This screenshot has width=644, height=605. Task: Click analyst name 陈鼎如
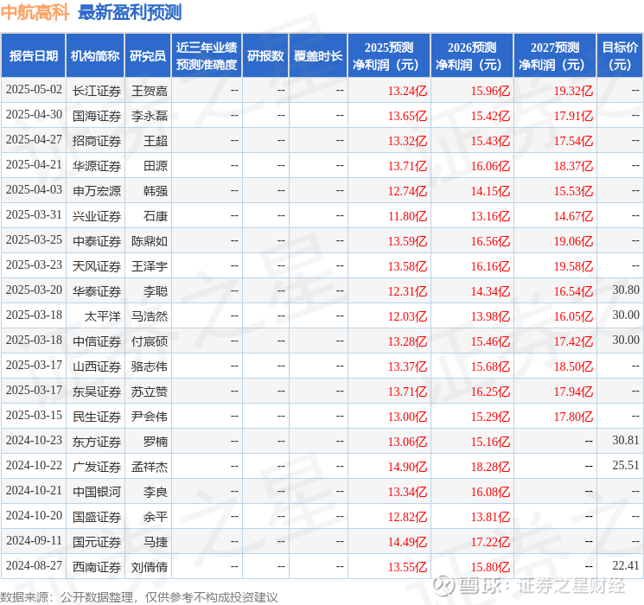(x=150, y=241)
